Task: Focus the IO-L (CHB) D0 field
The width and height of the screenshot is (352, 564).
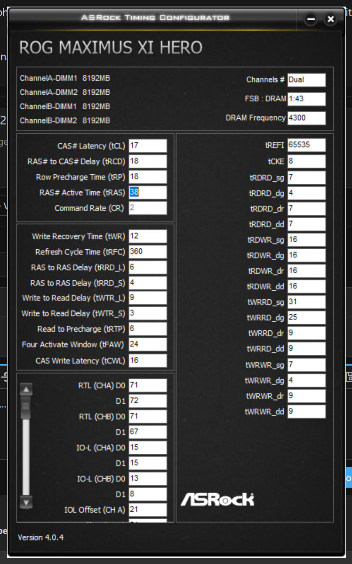Action: coord(148,478)
